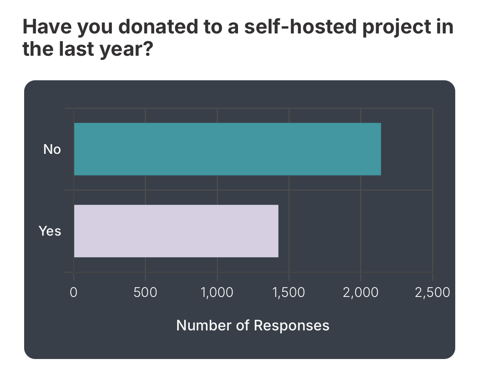This screenshot has width=479, height=388.
Task: Click the dark chart background below the axis title
Action: [239, 346]
